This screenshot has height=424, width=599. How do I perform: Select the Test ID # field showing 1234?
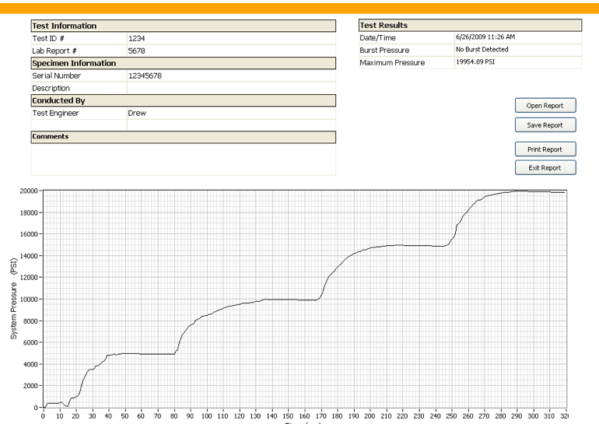tap(230, 38)
